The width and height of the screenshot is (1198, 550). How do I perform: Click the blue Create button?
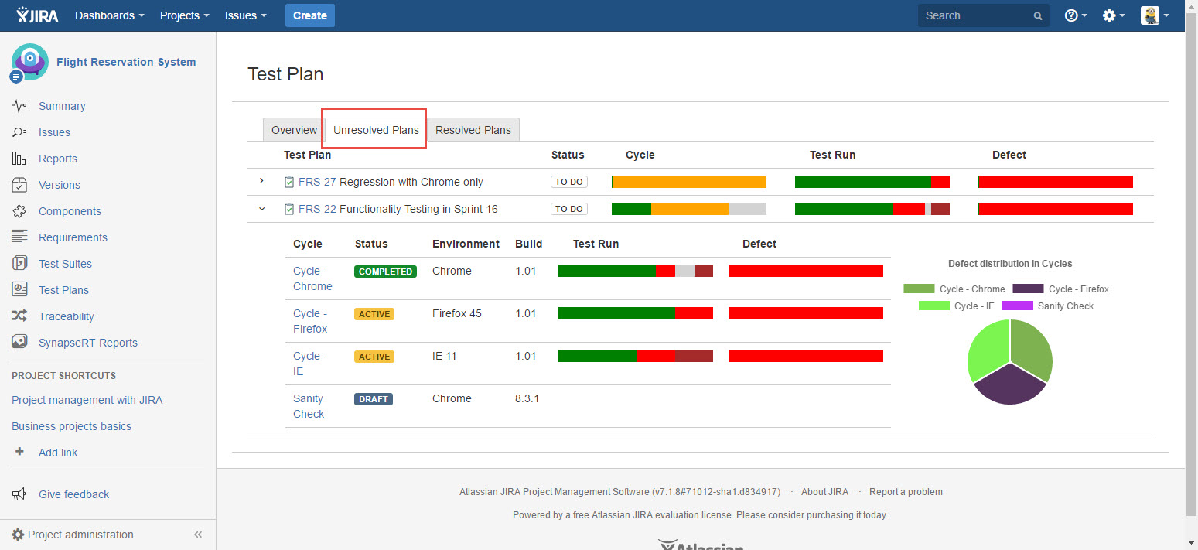coord(309,15)
